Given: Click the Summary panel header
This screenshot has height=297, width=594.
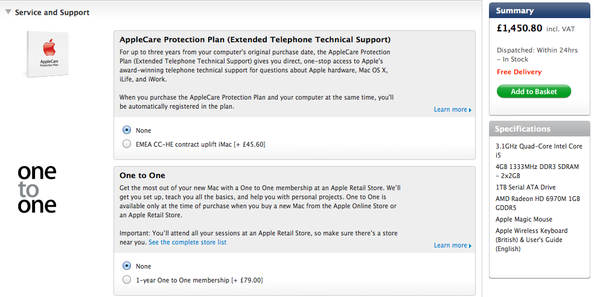Looking at the screenshot, I should pyautogui.click(x=539, y=11).
